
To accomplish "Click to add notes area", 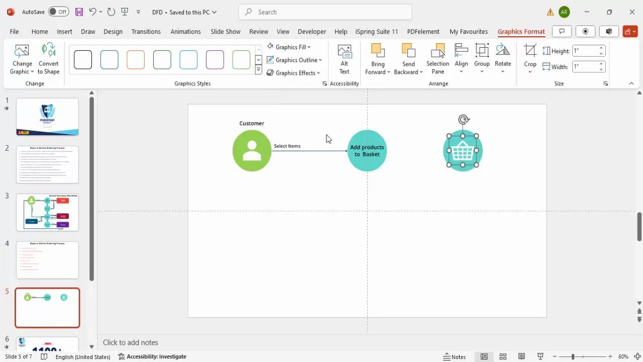I will coord(131,342).
